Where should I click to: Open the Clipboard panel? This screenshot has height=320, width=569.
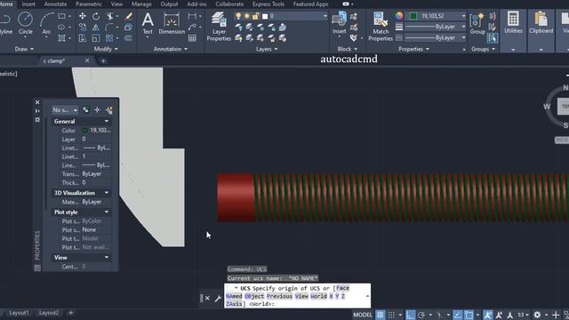(x=541, y=23)
